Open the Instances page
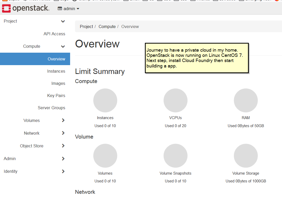282x199 pixels. 56,71
